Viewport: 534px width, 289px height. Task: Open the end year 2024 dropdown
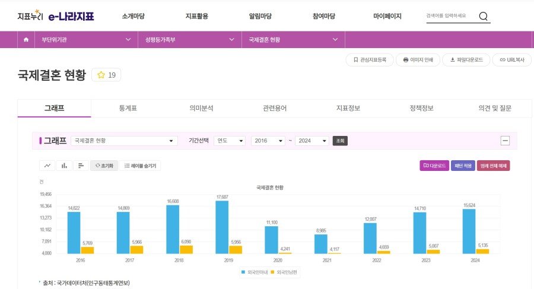[x=311, y=141]
